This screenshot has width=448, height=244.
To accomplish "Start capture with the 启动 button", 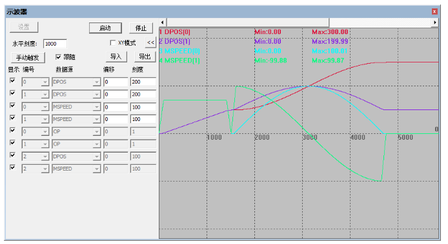I will tap(105, 28).
